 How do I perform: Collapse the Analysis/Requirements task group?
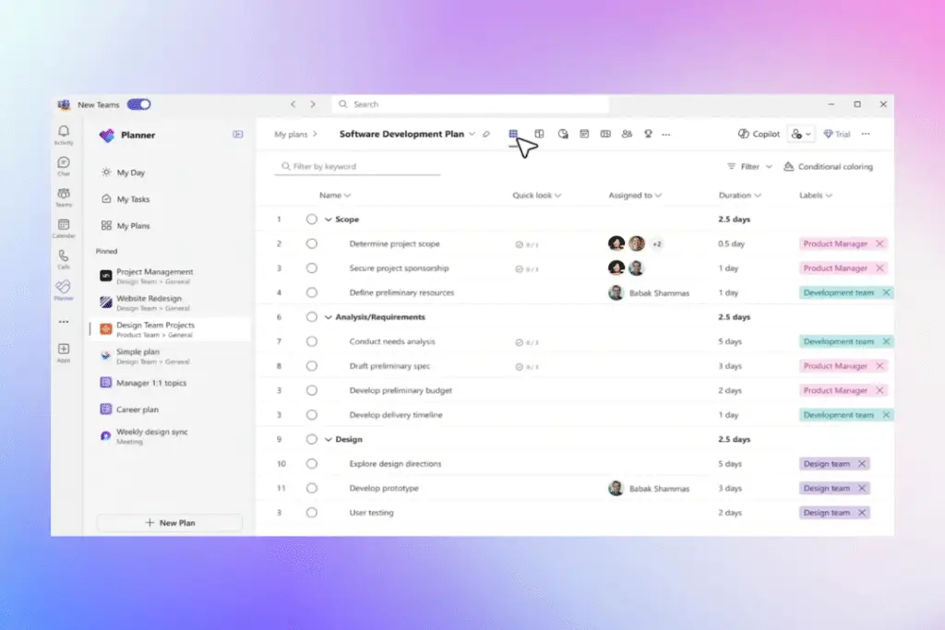(x=328, y=317)
